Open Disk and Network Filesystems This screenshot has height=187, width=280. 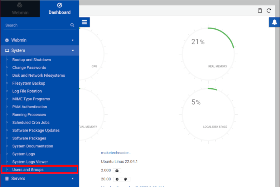(38, 76)
